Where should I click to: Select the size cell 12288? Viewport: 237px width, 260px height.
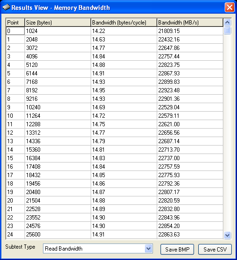point(58,124)
